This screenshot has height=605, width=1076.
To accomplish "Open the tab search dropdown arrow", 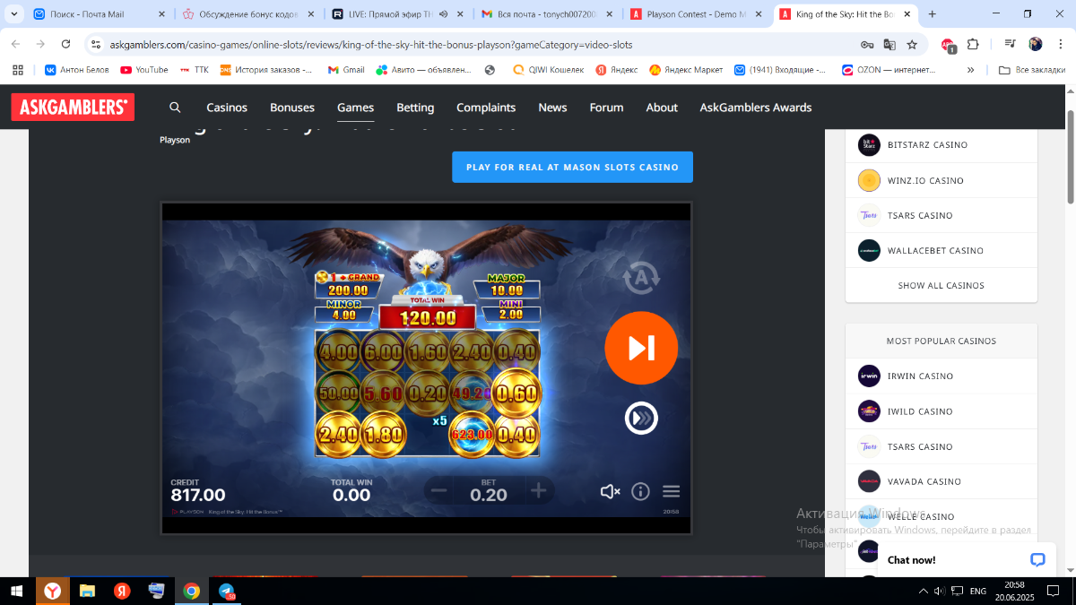I will click(x=13, y=14).
